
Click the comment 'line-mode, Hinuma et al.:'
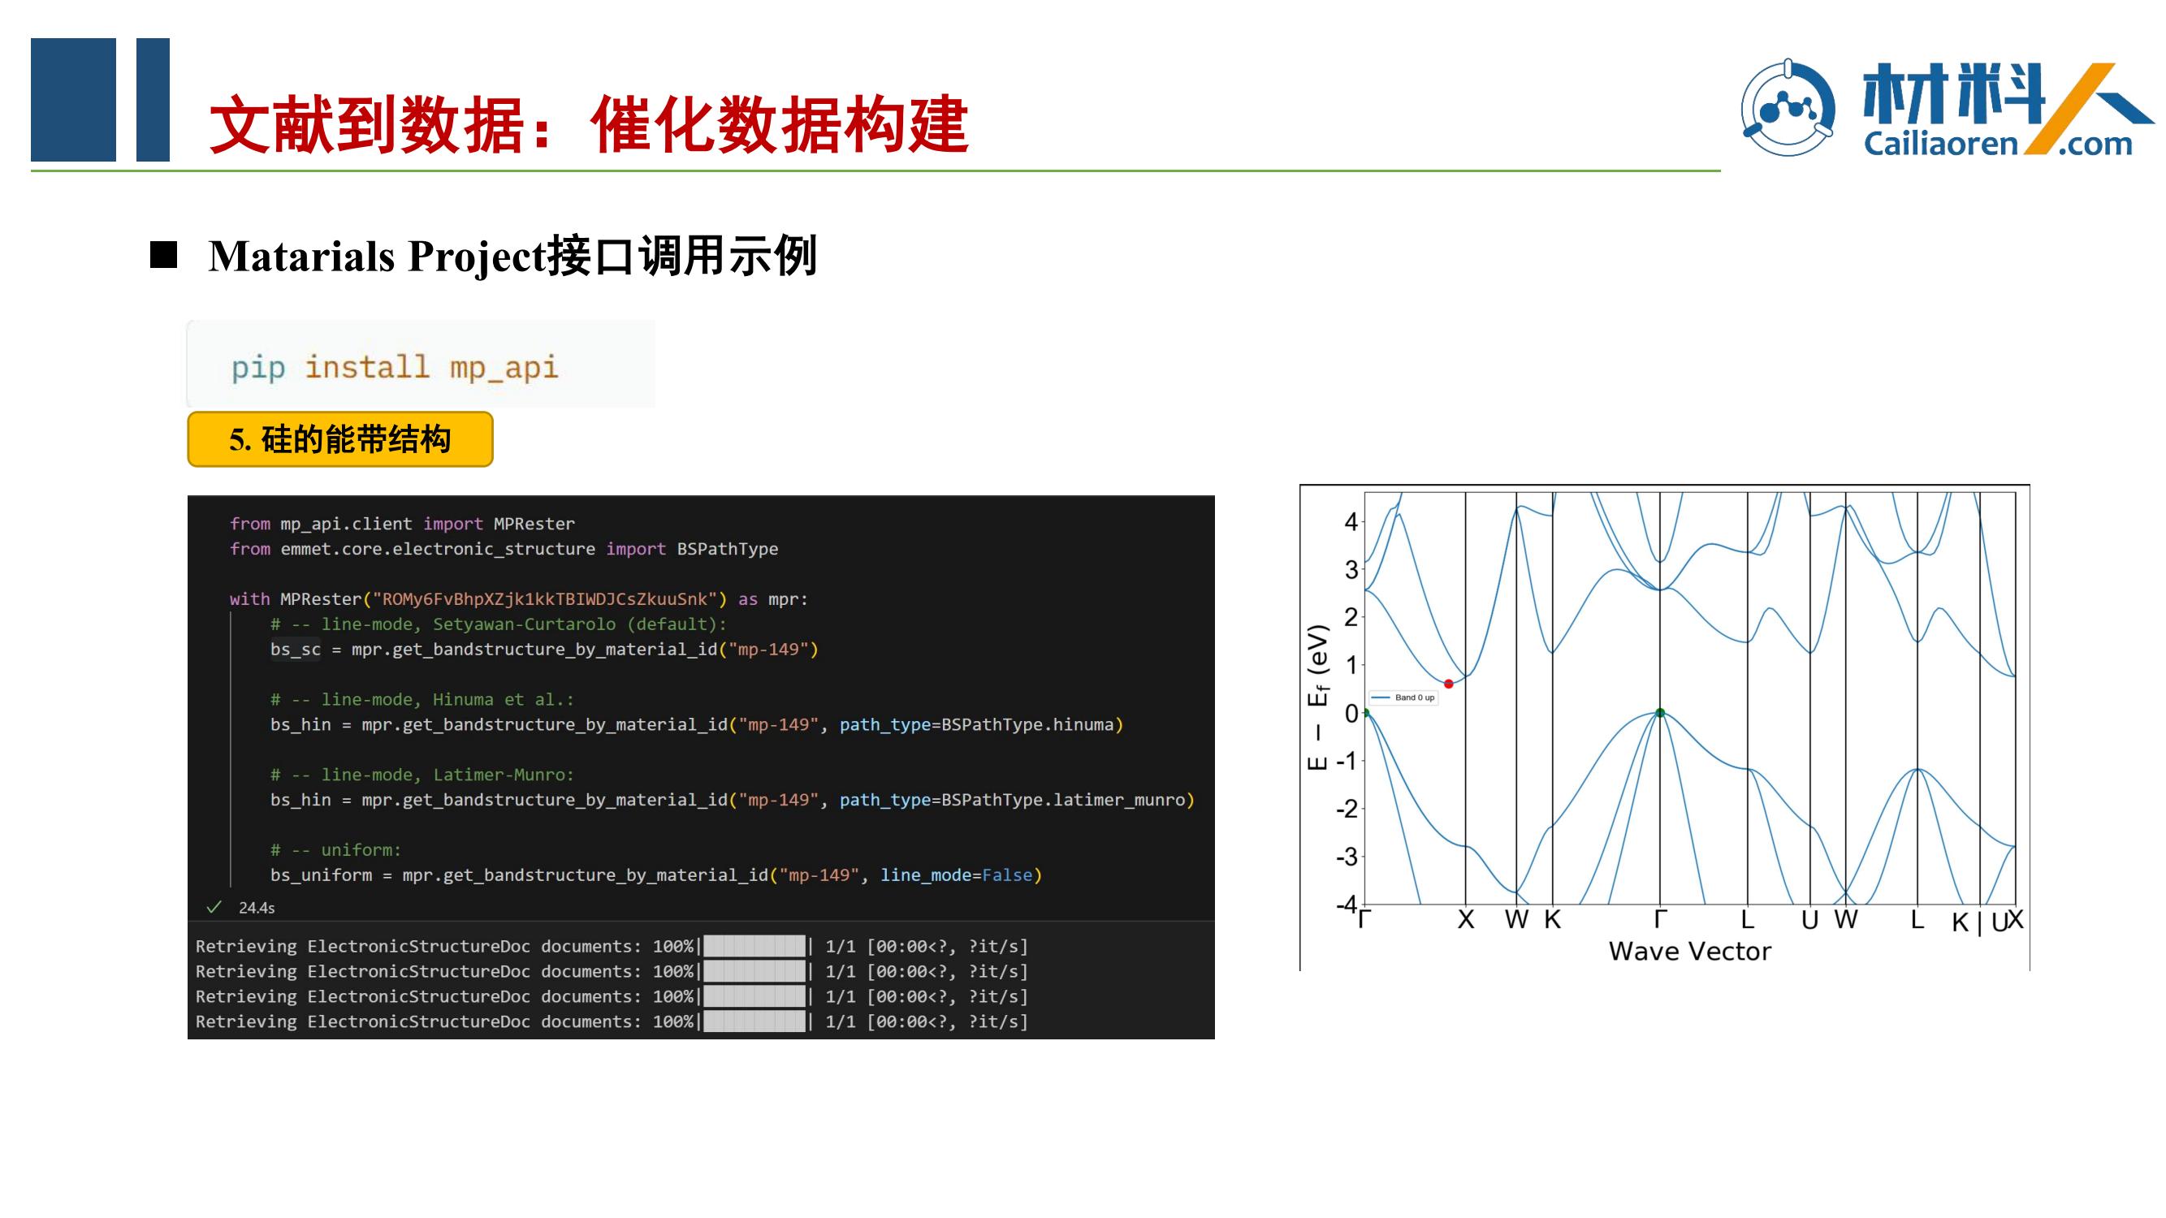pyautogui.click(x=422, y=699)
